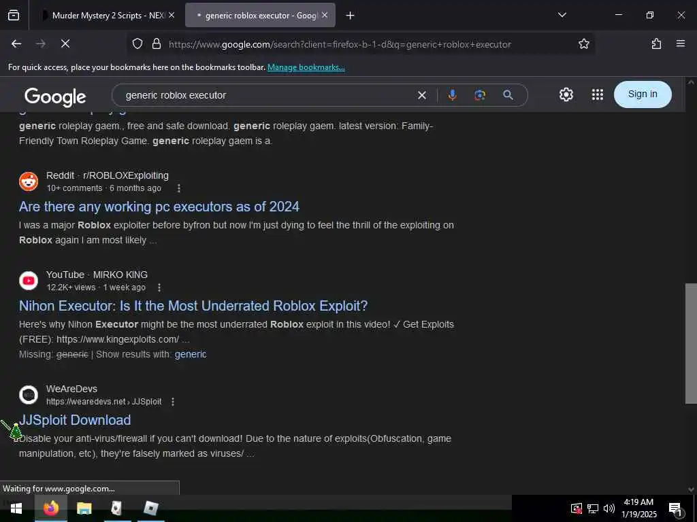The width and height of the screenshot is (697, 522).
Task: Open Roblox app in taskbar
Action: coord(150,508)
